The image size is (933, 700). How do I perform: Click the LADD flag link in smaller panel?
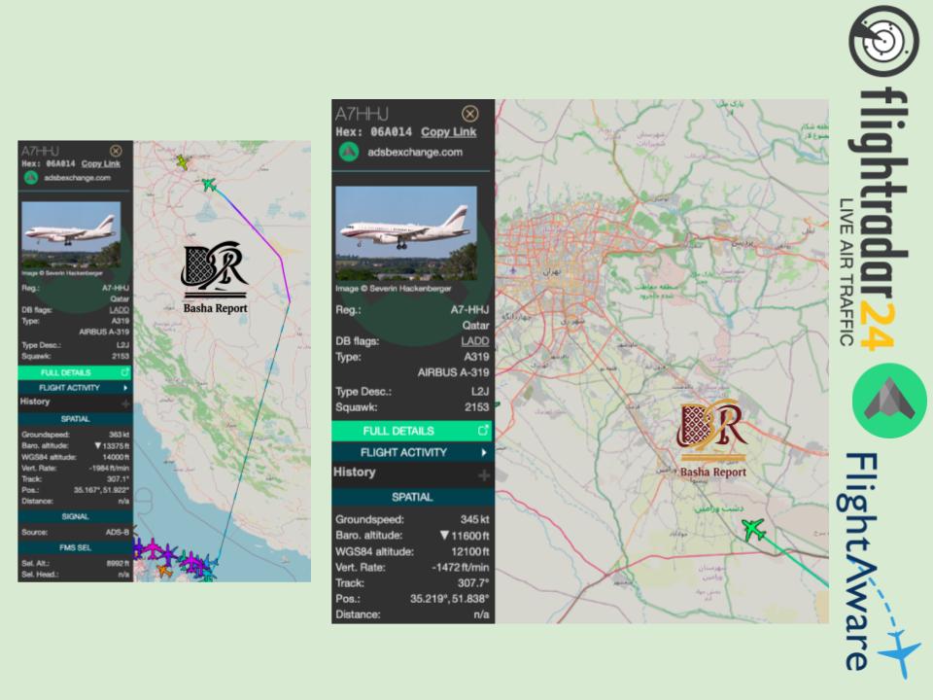(119, 309)
